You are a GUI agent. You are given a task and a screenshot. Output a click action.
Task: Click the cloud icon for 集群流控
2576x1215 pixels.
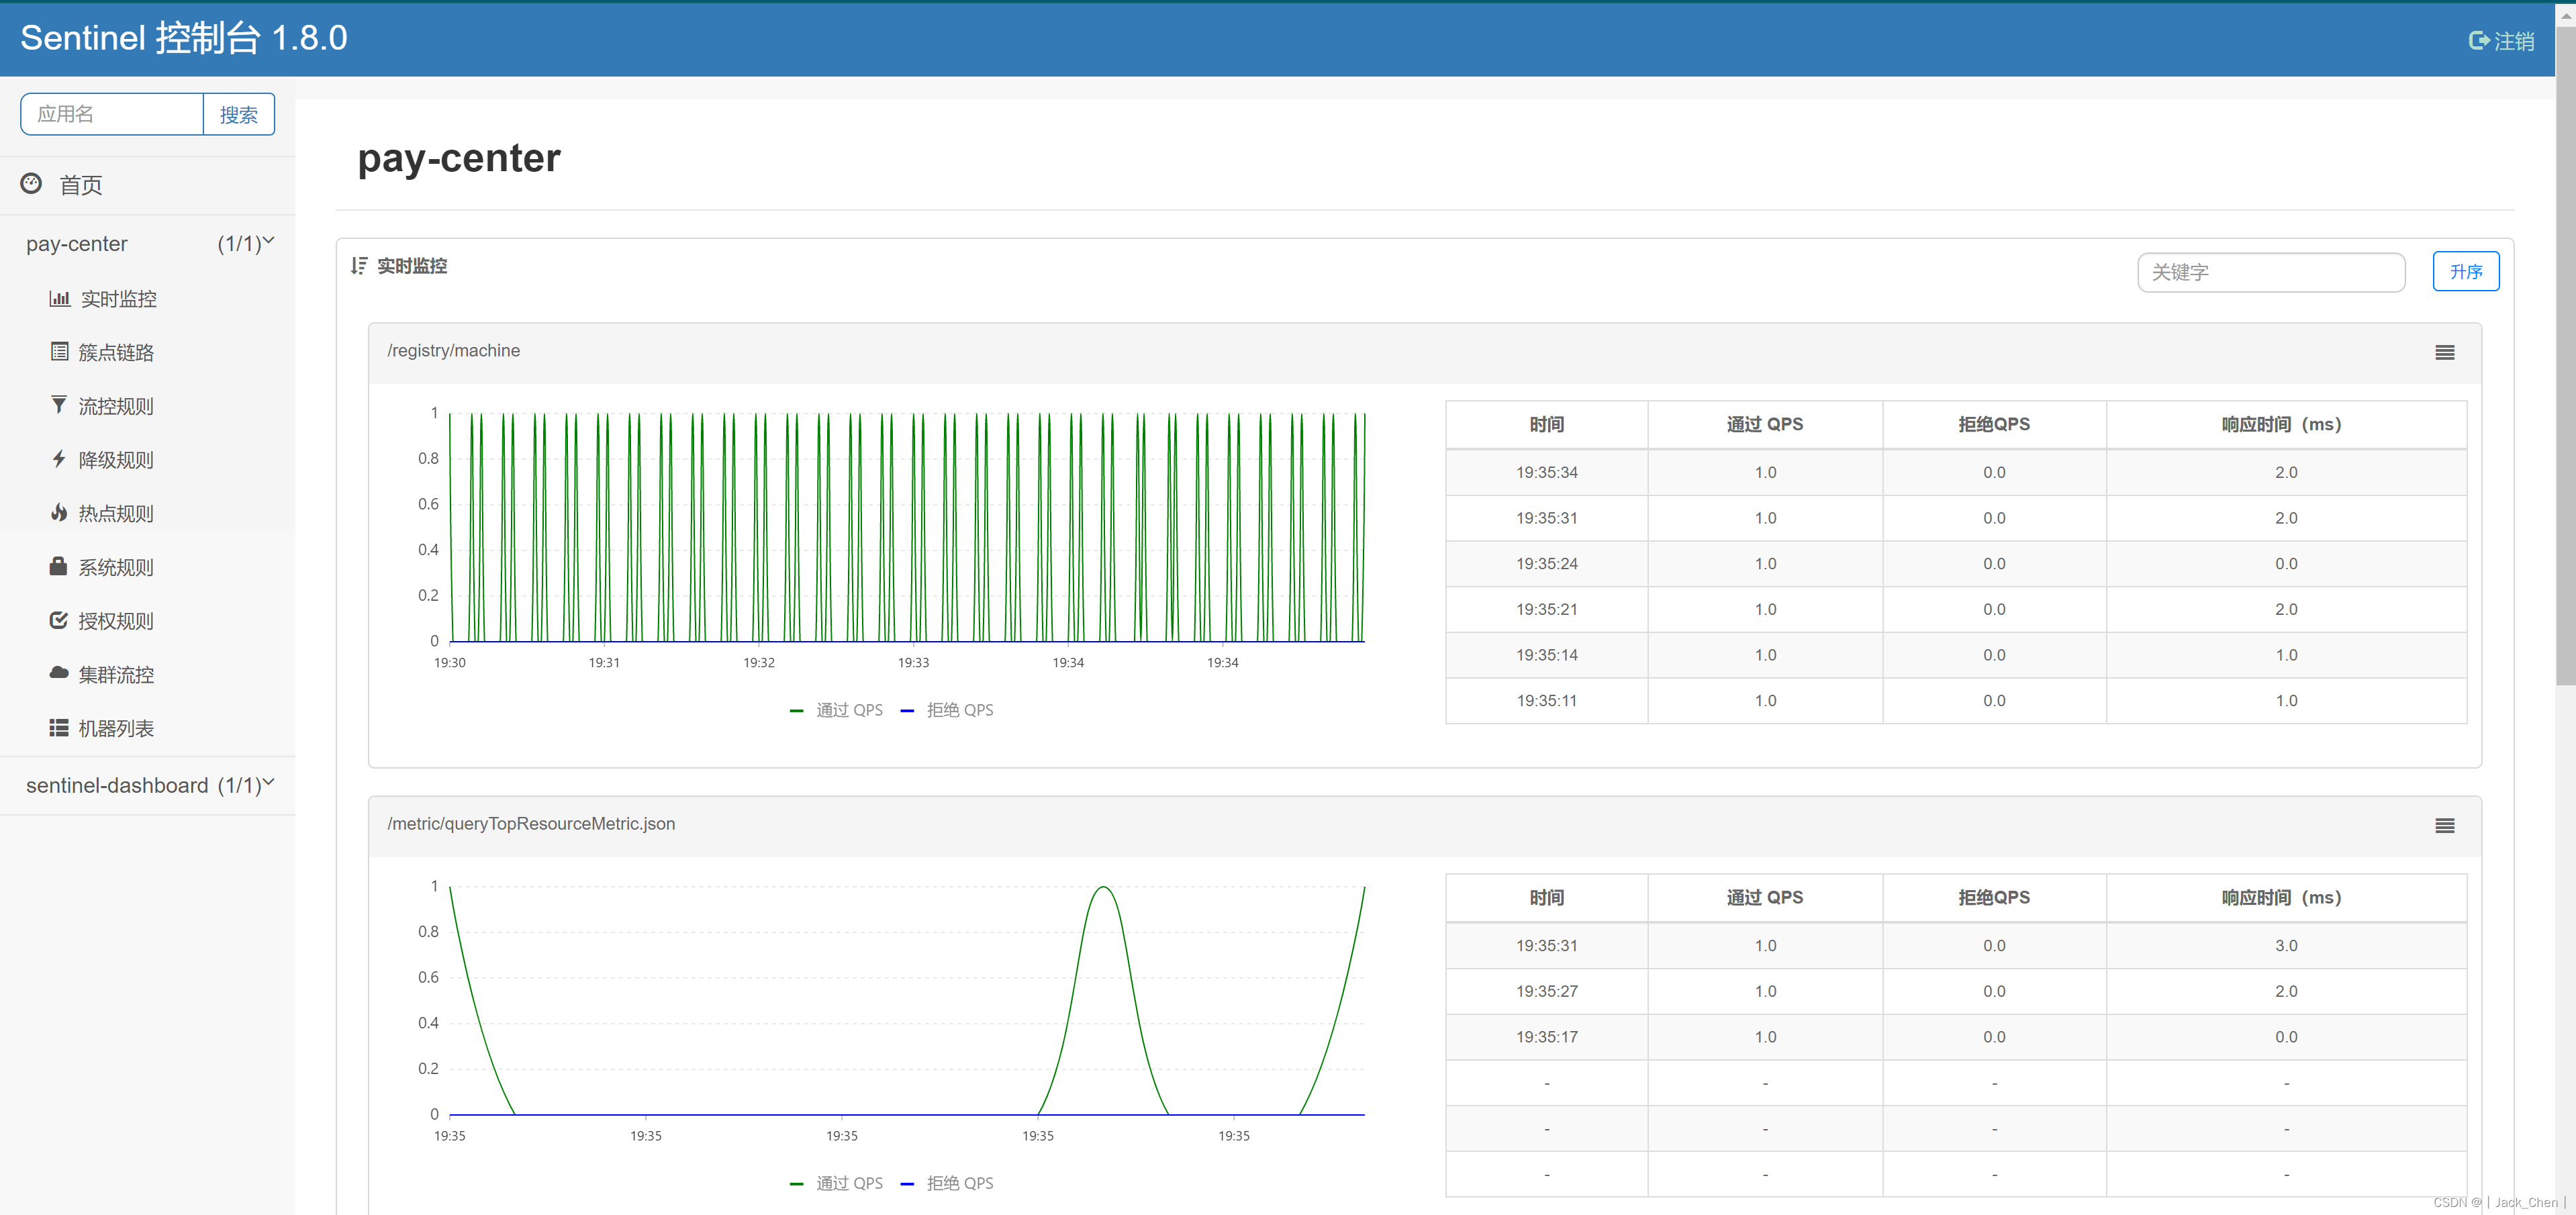pyautogui.click(x=59, y=674)
